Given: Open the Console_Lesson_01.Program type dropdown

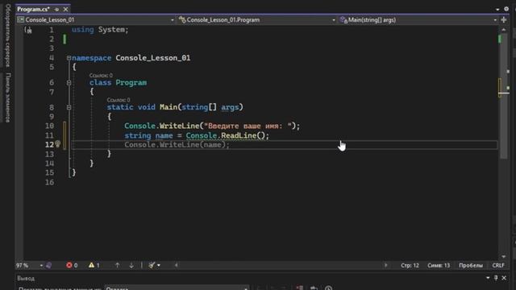Looking at the screenshot, I should (256, 19).
